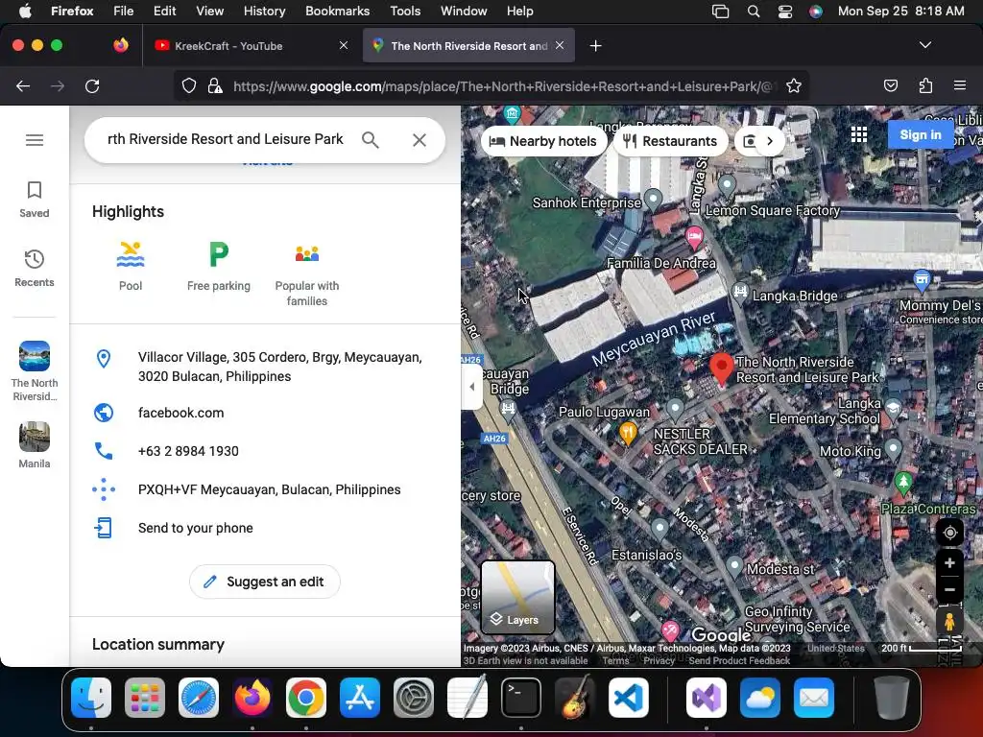Open the File menu
Screen dimensions: 983x737
click(123, 11)
